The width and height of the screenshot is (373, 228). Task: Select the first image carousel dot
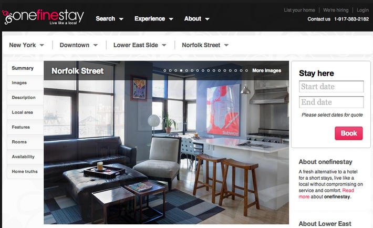(164, 70)
